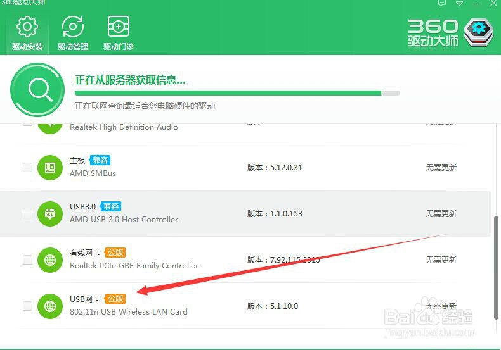Viewport: 501px width, 350px height.
Task: Switch to 驱动管理 tab
Action: click(73, 33)
